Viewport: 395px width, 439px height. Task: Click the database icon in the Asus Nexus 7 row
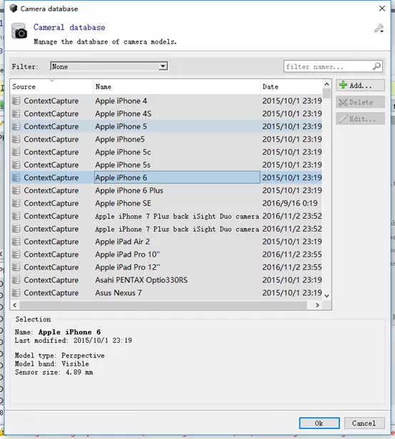tap(16, 293)
